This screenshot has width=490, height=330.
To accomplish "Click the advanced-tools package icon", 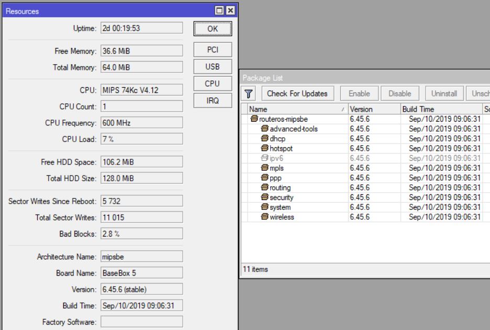I will (x=265, y=128).
